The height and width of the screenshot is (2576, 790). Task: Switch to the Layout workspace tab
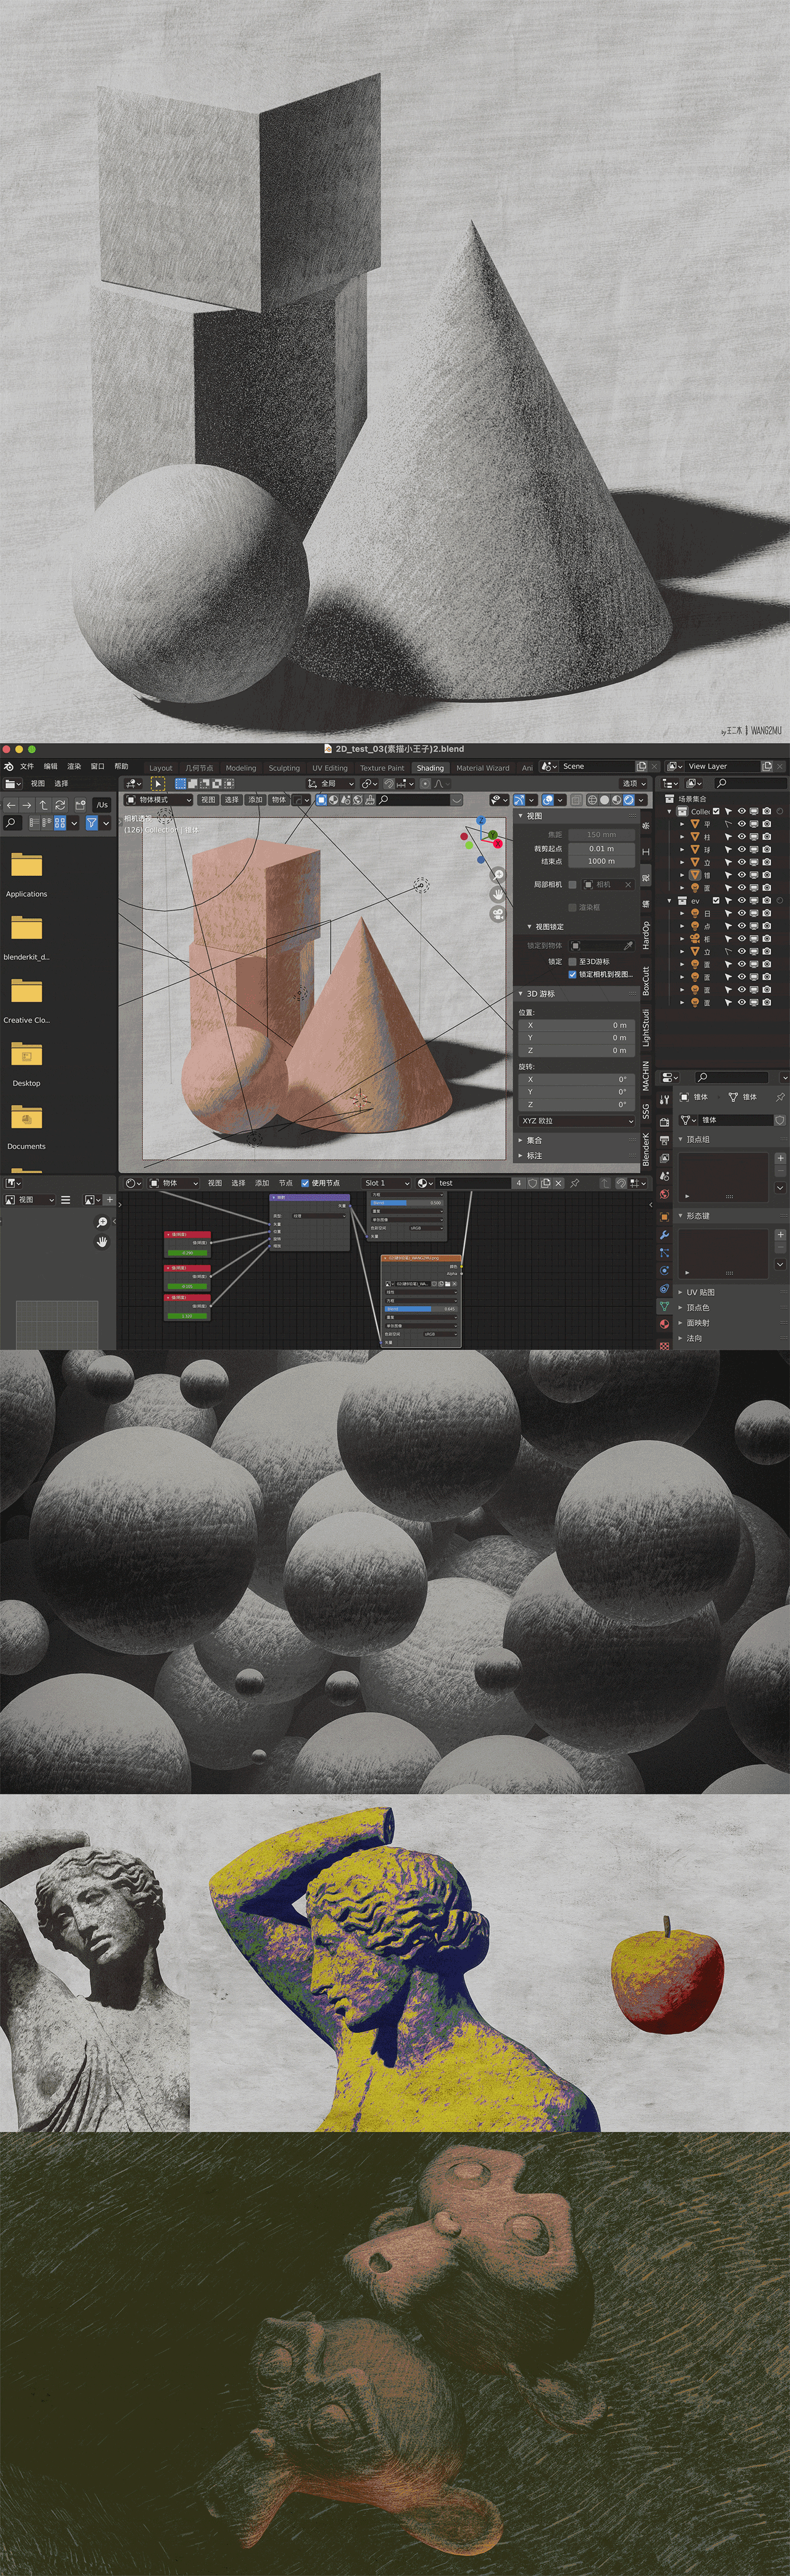point(161,768)
